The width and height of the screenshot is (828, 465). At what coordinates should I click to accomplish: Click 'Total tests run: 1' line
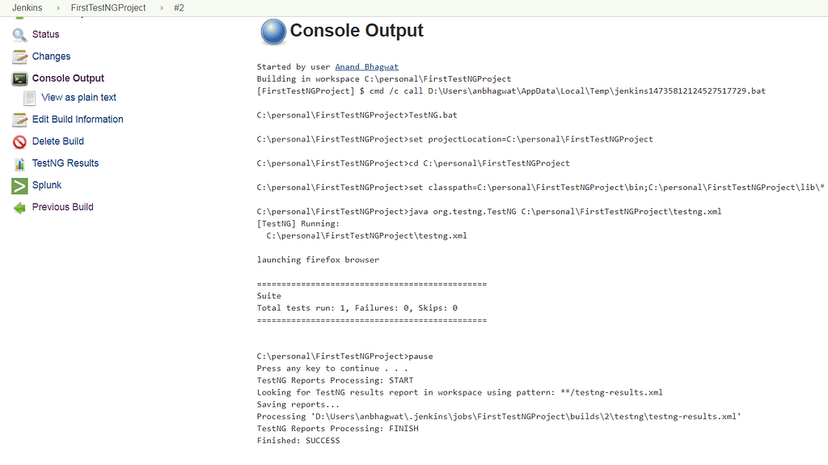pos(357,308)
